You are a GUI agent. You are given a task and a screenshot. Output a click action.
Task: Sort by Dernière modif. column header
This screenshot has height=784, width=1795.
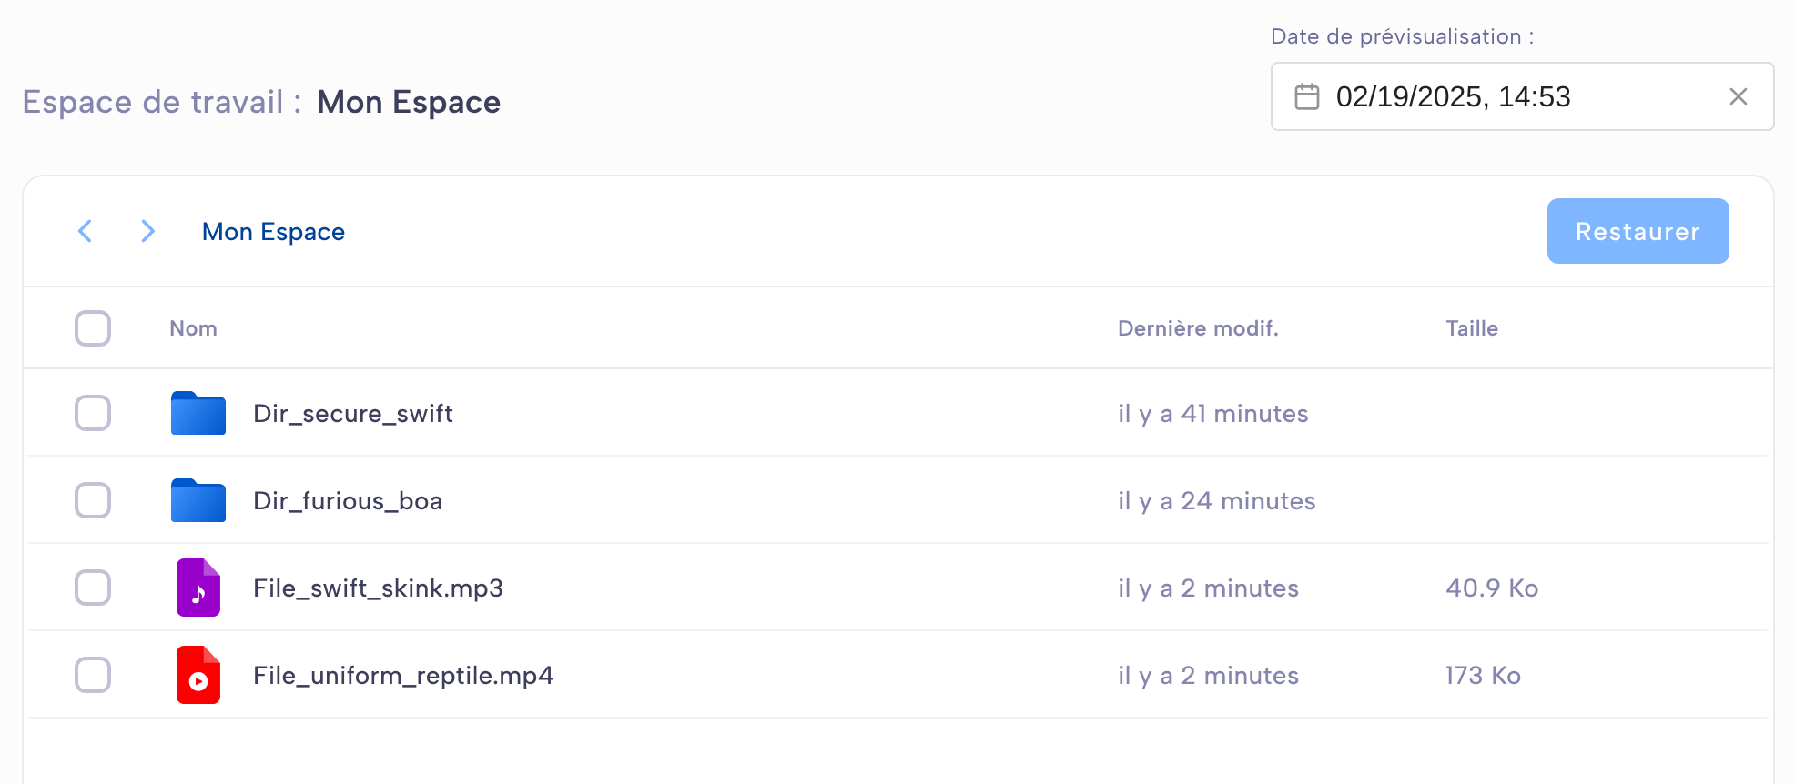click(x=1198, y=328)
